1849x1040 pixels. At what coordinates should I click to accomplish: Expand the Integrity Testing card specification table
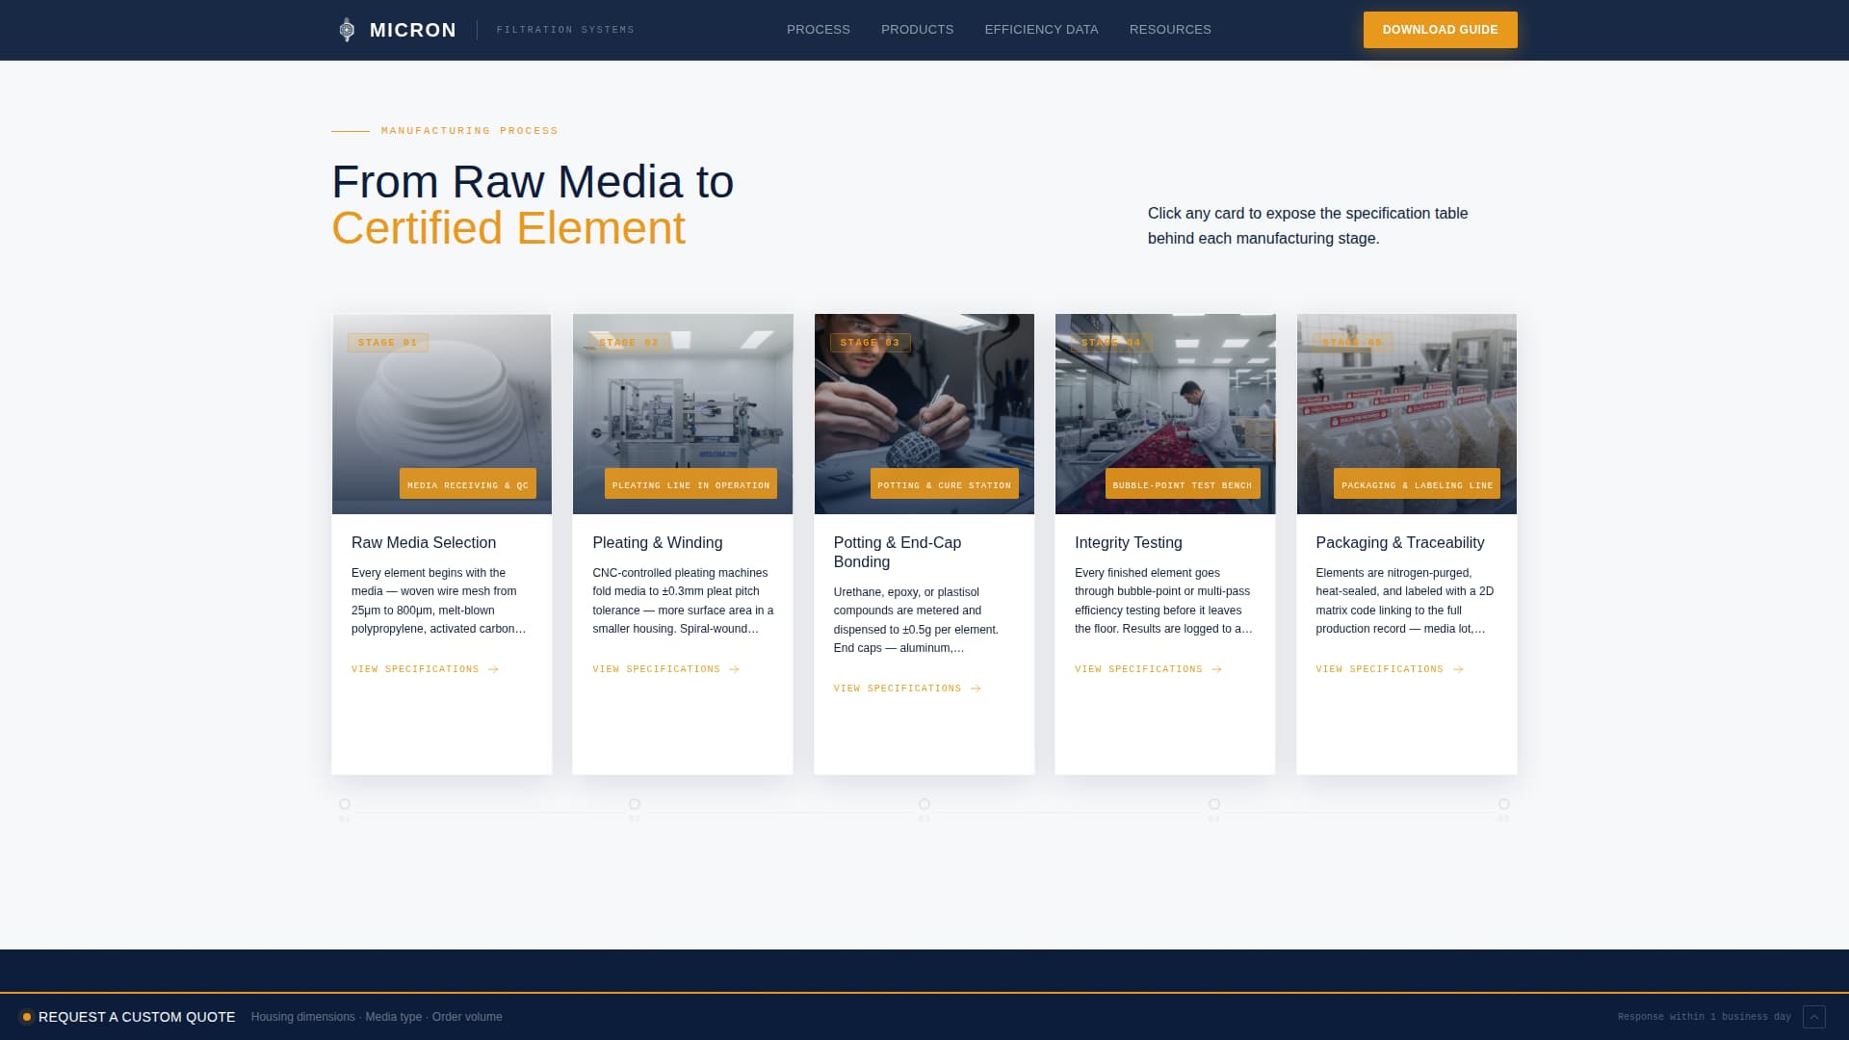coord(1165,544)
